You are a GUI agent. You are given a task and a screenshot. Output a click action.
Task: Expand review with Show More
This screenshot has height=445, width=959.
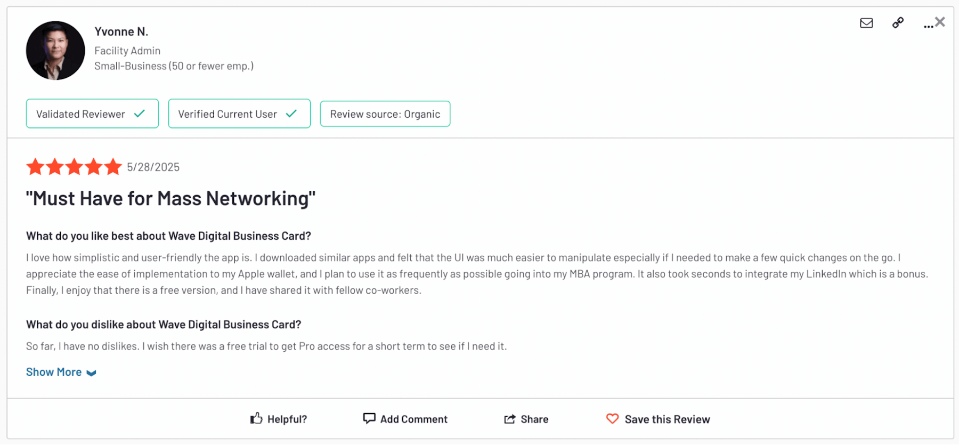click(x=61, y=372)
